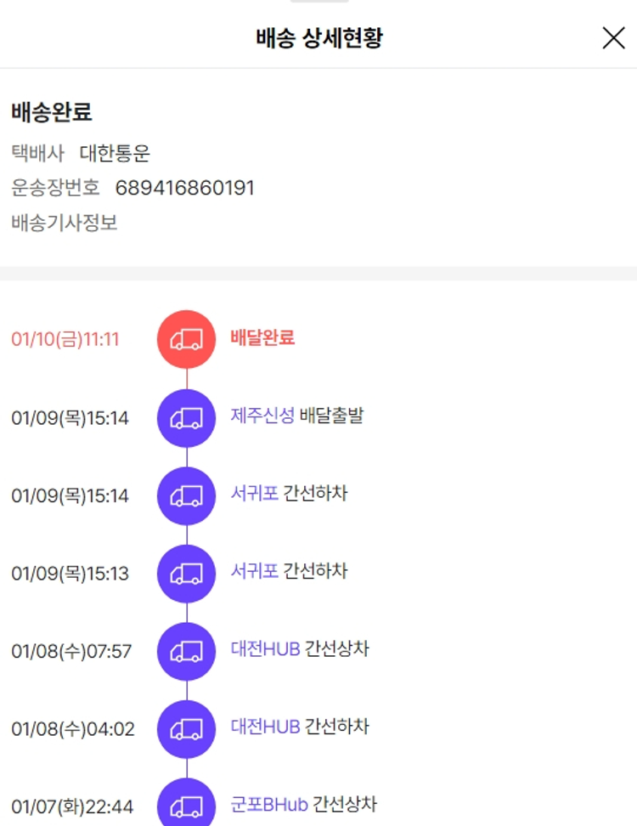Click truck icon for 대전HUB 간선상차
This screenshot has width=637, height=826.
[x=186, y=652]
